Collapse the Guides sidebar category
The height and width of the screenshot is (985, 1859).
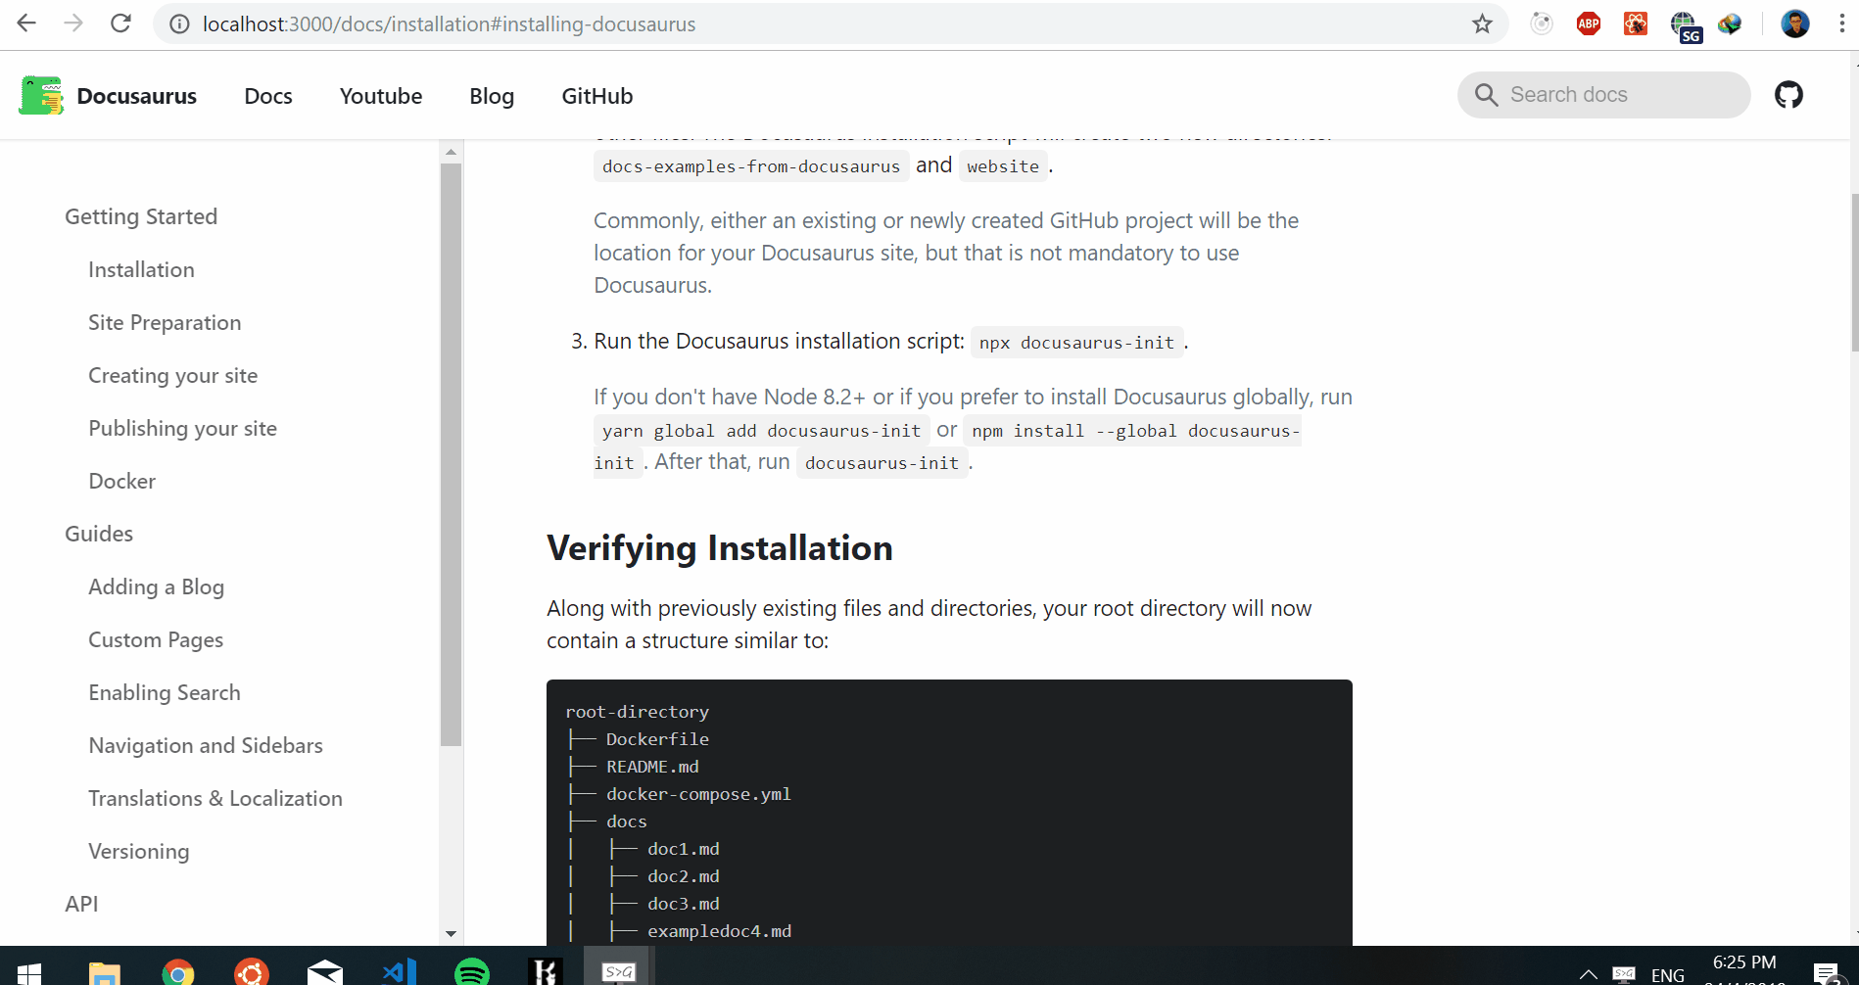click(99, 534)
